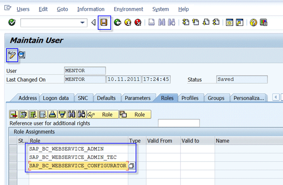The width and height of the screenshot is (283, 185).
Task: Click the Find binoculars icon in toolbar
Action: click(x=161, y=23)
